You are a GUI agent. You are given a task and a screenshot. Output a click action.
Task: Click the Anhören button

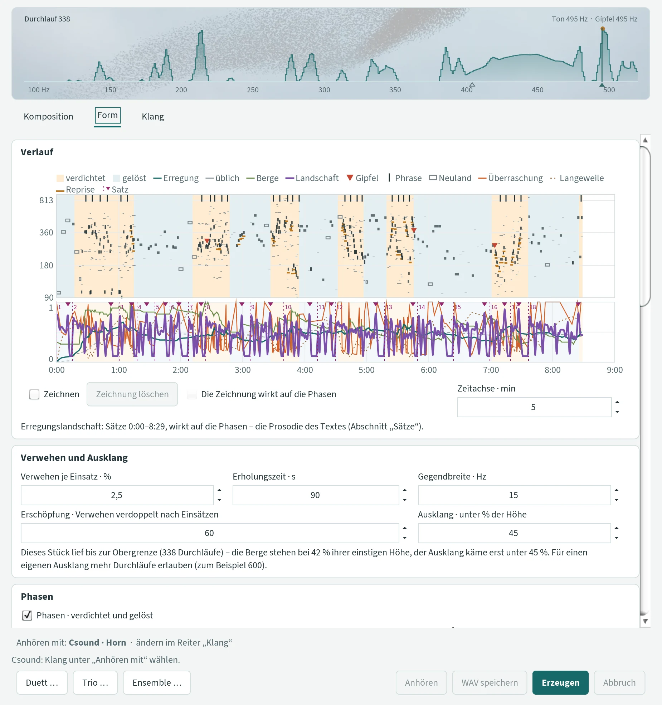[421, 682]
